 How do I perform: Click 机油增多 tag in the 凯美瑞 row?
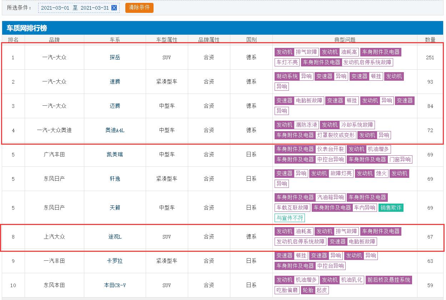click(x=378, y=149)
